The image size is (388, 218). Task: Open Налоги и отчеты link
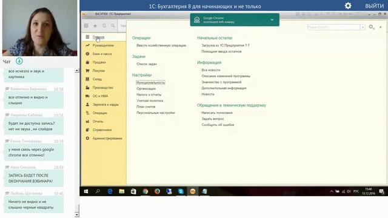click(149, 94)
